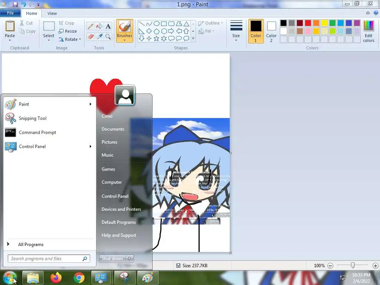Expand Control Panel submenu arrow in Start menu

pos(91,146)
